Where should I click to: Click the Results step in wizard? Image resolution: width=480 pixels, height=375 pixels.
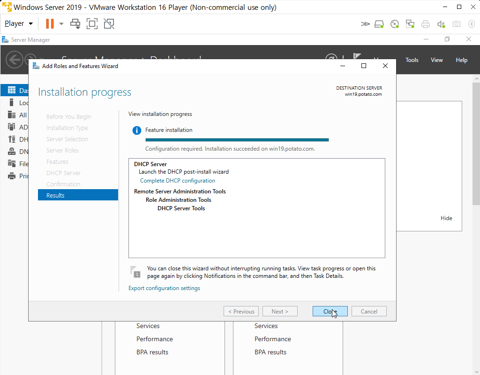coord(78,195)
